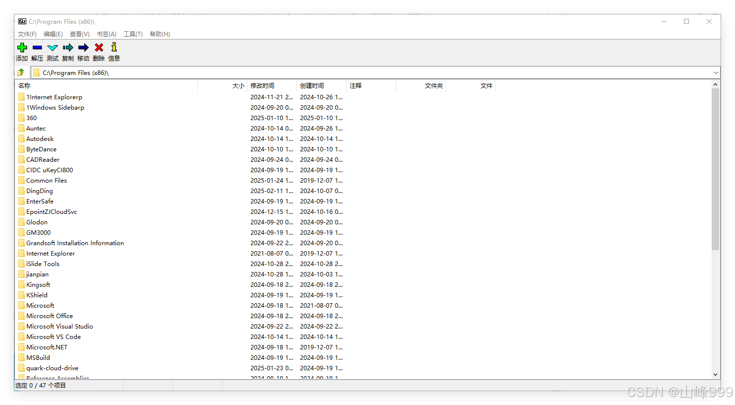Image resolution: width=735 pixels, height=405 pixels.
Task: Click the 7z application icon in title bar
Action: point(22,21)
